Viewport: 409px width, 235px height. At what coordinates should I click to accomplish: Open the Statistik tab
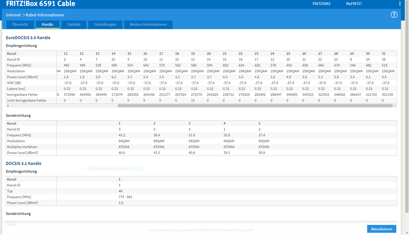(74, 25)
